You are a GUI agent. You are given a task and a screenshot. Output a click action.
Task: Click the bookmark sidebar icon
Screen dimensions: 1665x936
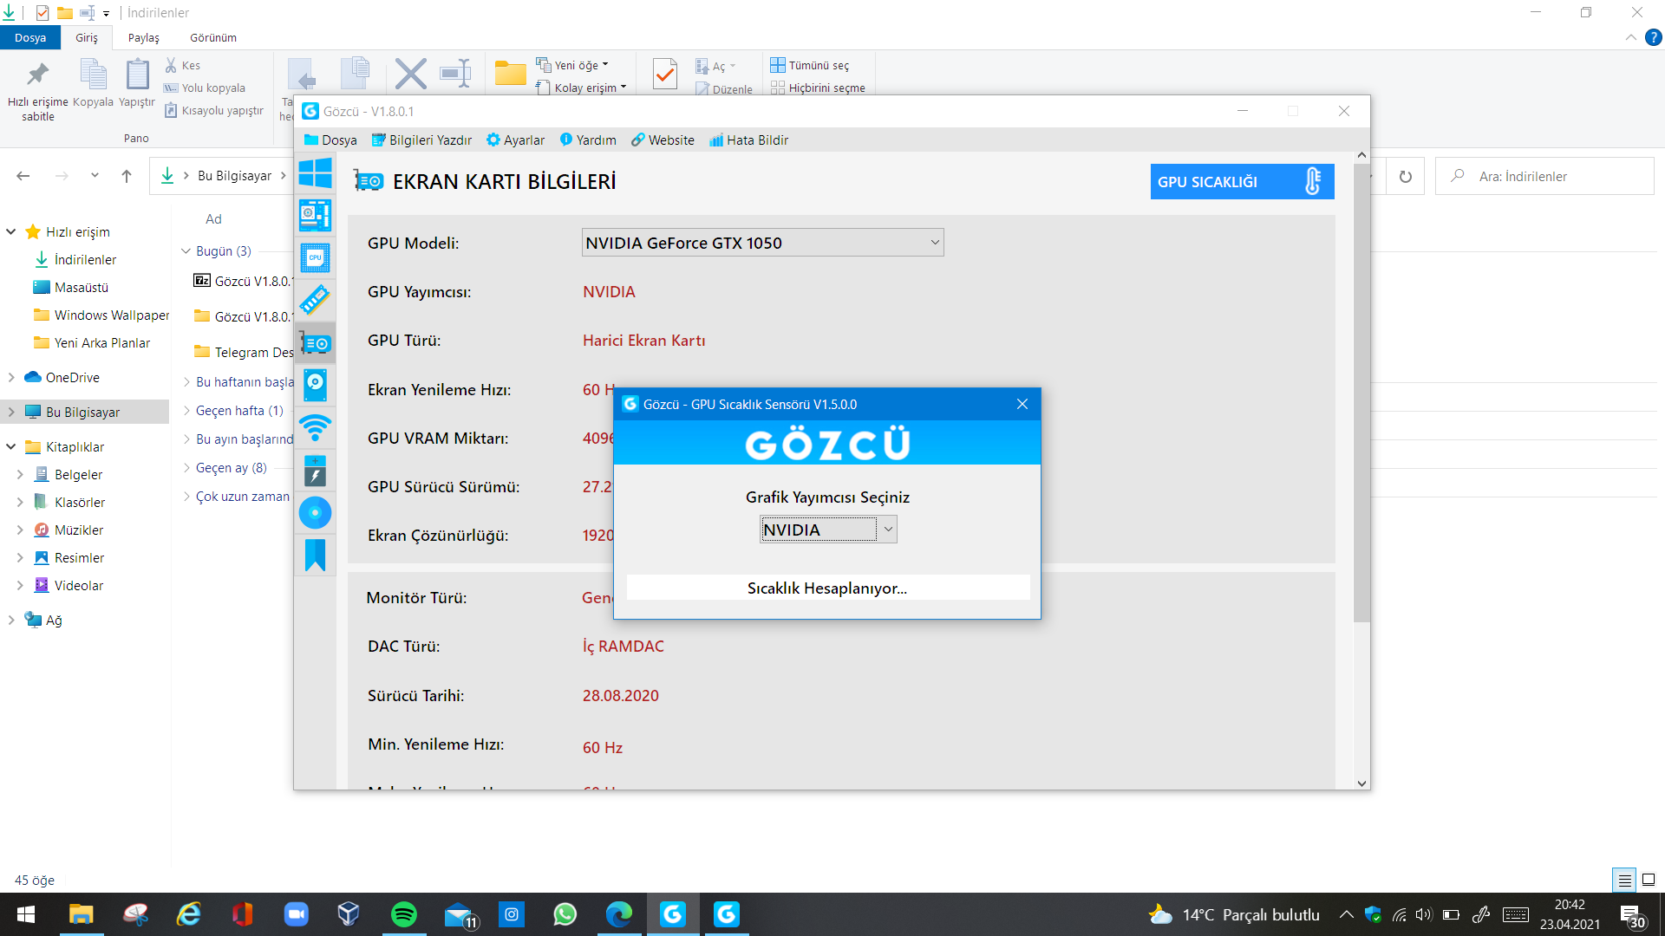[315, 555]
